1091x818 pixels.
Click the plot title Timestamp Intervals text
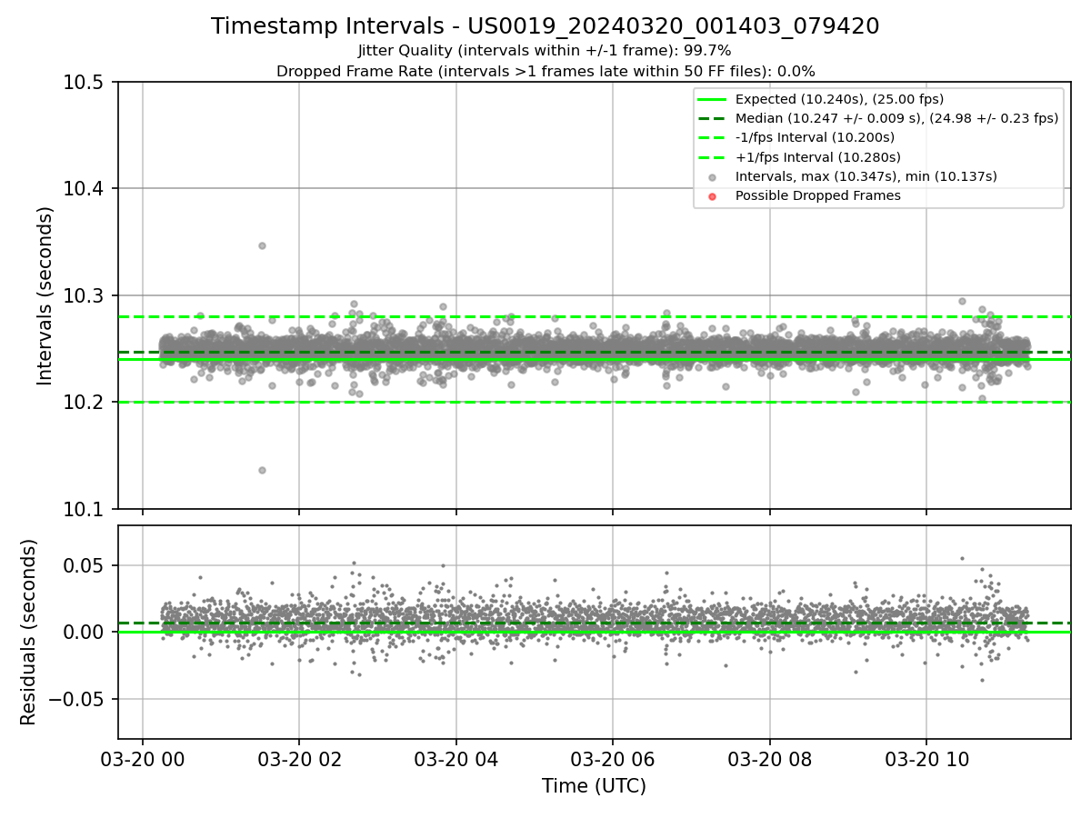tap(545, 26)
